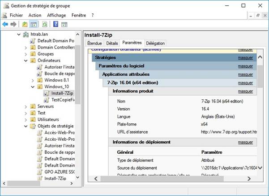Click the Forward arrow toolbar icon
This screenshot has height=196, width=269.
click(13, 24)
